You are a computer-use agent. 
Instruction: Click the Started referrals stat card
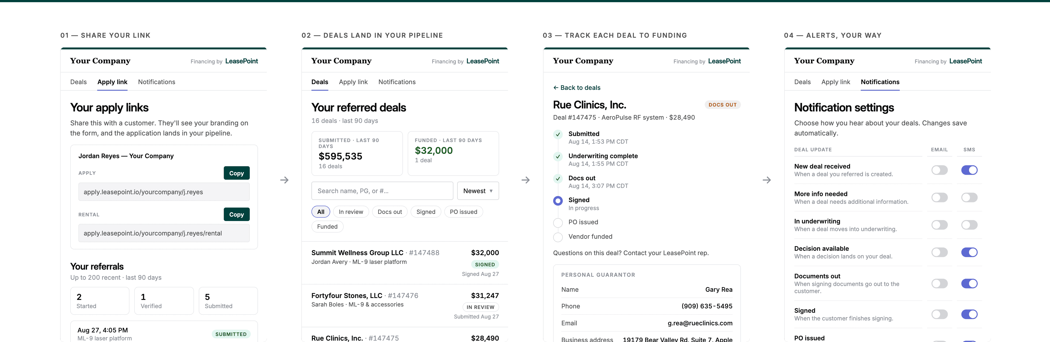(100, 301)
